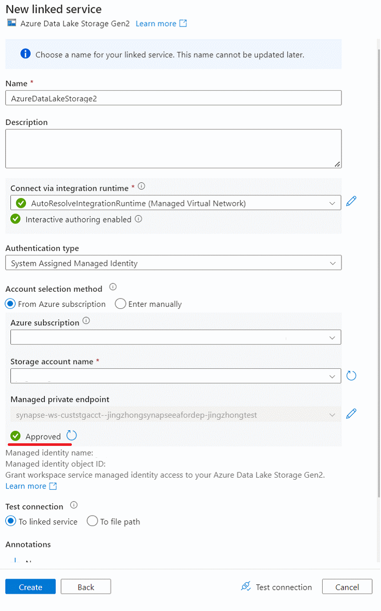
Task: Open the Managed private endpoint edit pencil
Action: [x=351, y=413]
